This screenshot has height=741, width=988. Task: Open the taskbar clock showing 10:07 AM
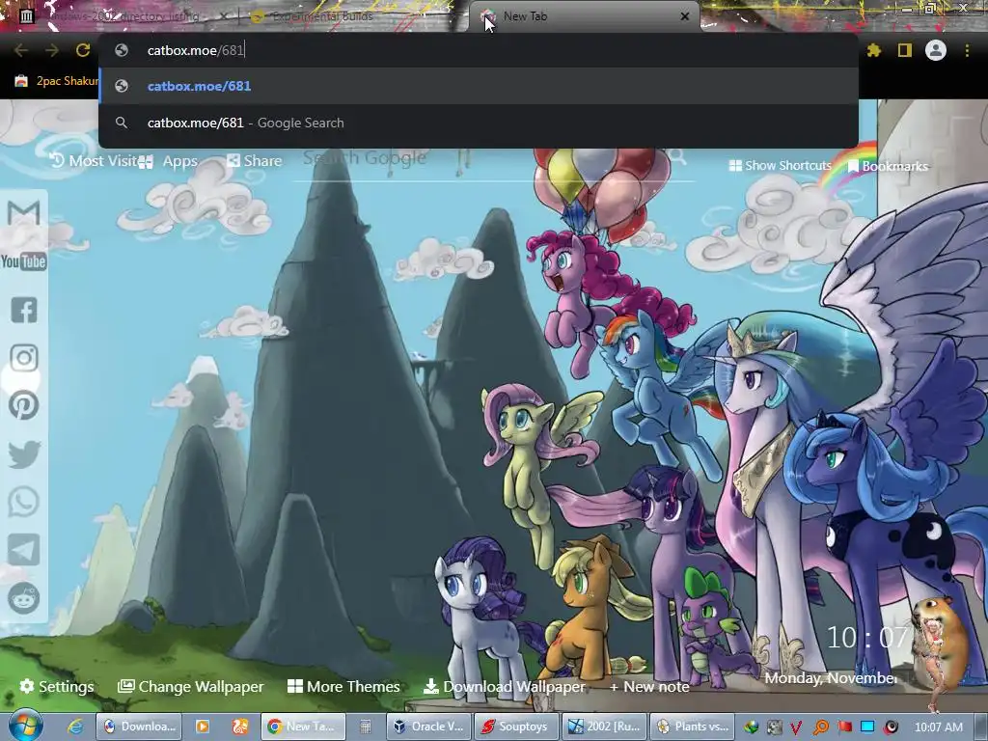pos(938,727)
